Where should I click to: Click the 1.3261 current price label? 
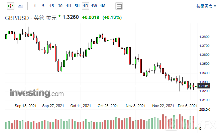click(204, 86)
